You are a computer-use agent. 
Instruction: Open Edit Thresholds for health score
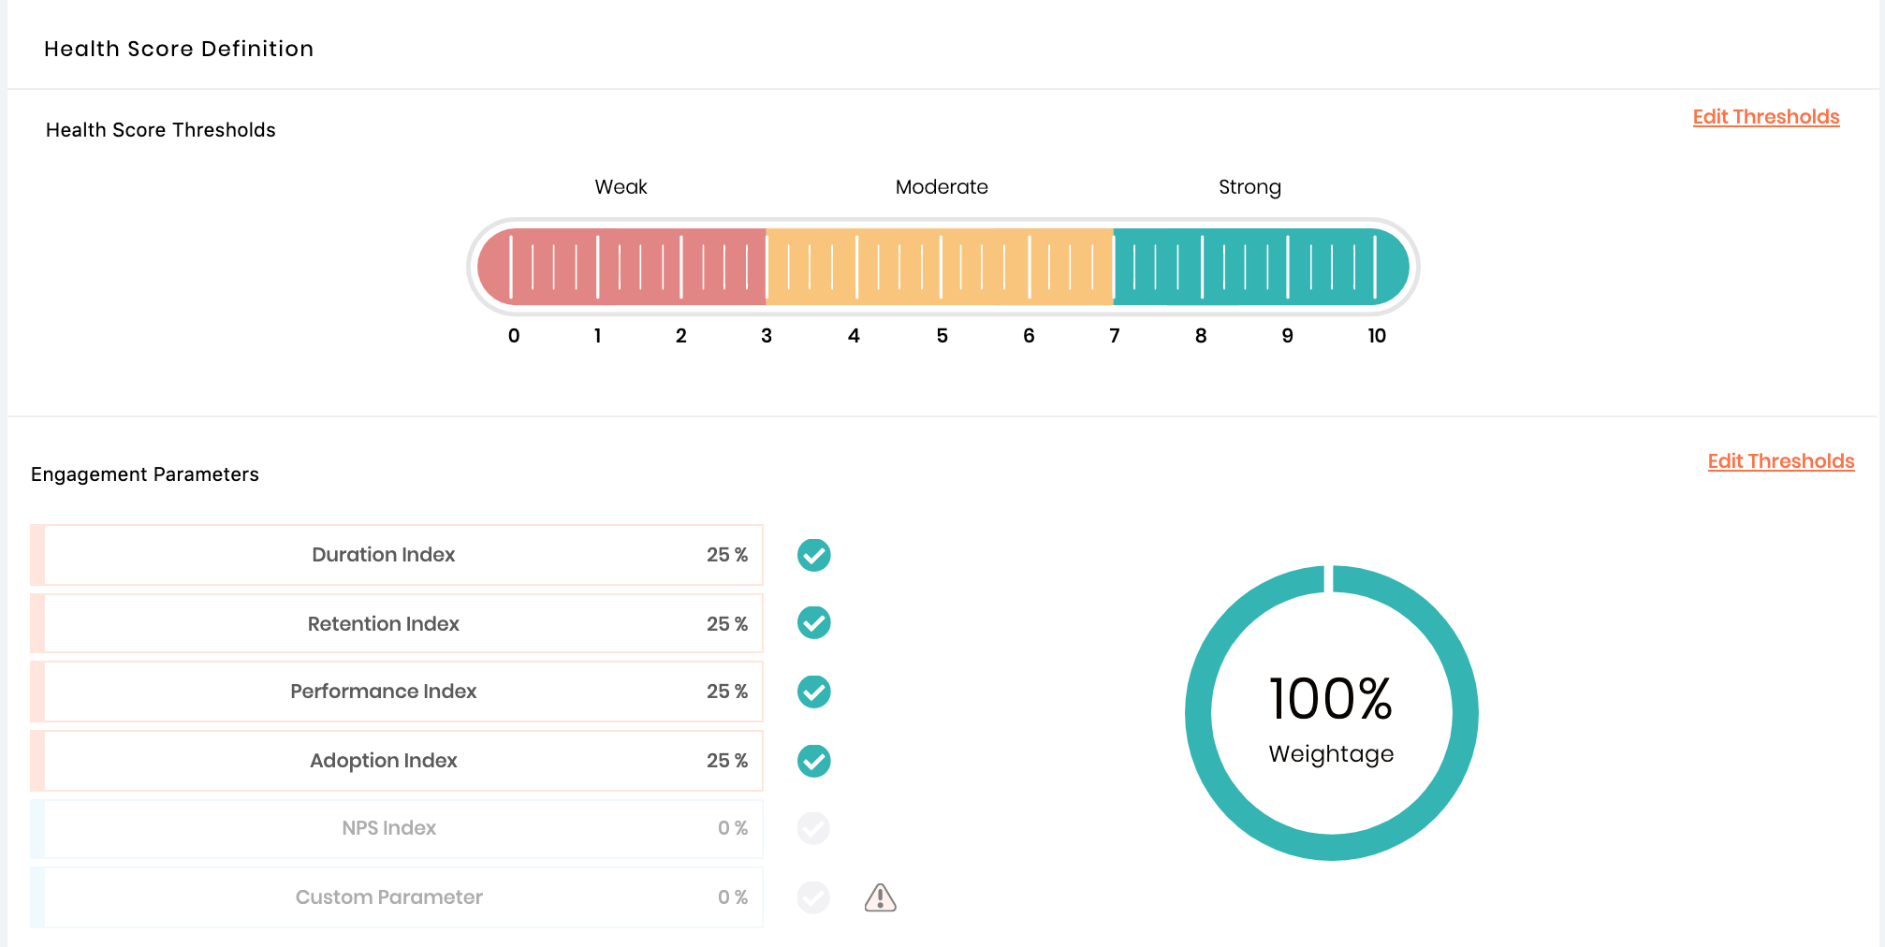click(x=1765, y=117)
